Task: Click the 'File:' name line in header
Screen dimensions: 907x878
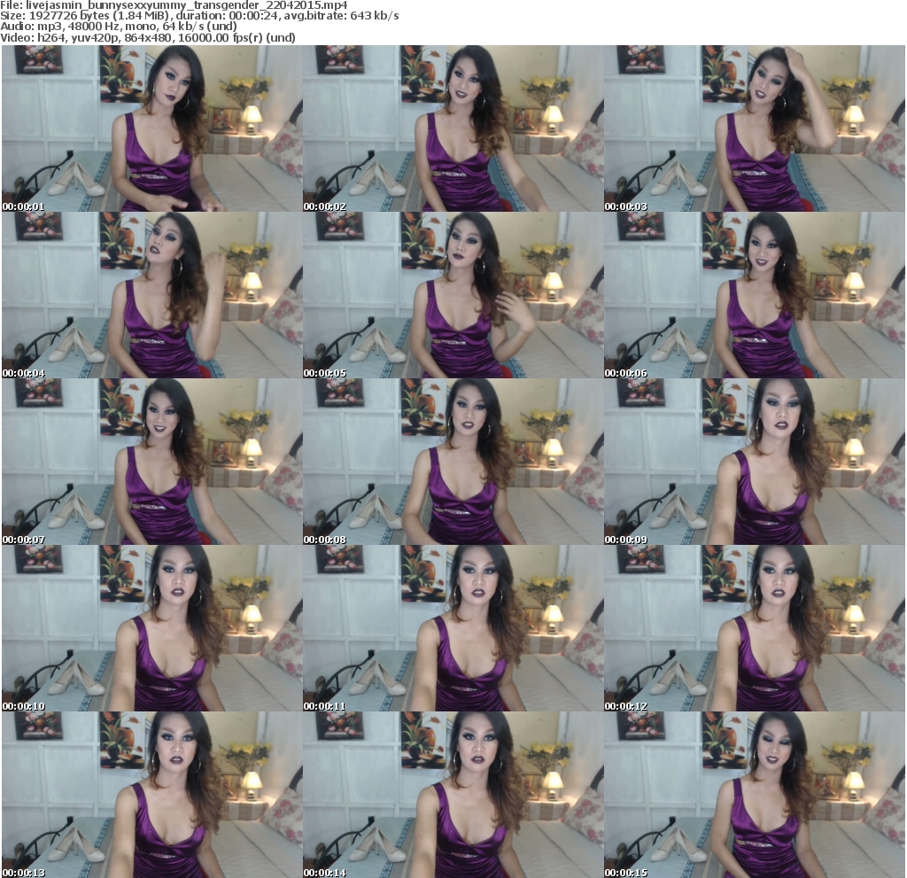Action: click(174, 5)
